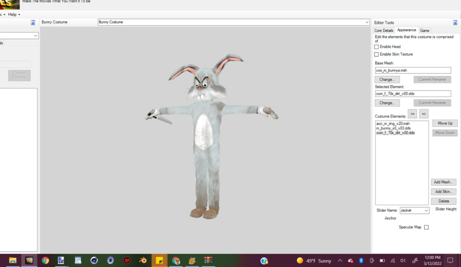This screenshot has width=461, height=267.
Task: Click Change button under Base Mesh
Action: click(x=387, y=79)
